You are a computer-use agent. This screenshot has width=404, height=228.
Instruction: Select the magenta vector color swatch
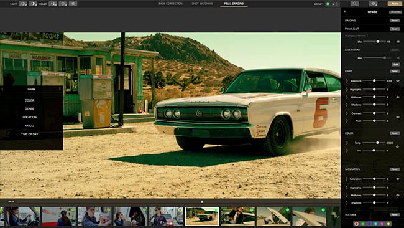tap(382, 224)
